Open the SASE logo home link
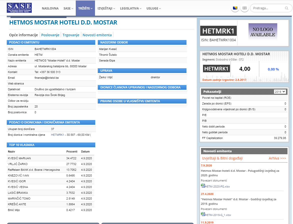Viewport: 293px width, 224px height. point(19,8)
